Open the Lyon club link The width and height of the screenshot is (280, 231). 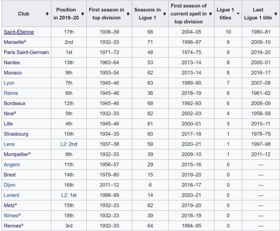(9, 83)
